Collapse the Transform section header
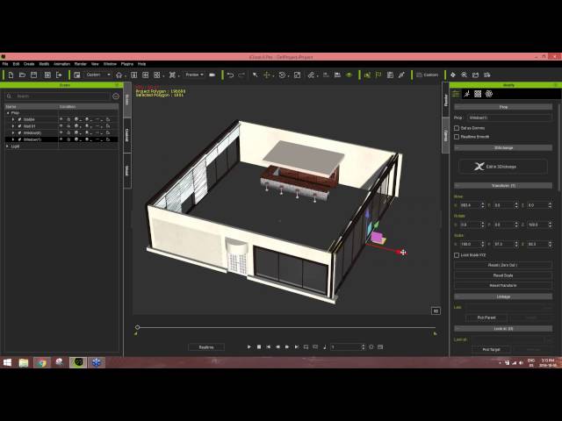562x421 pixels. point(503,185)
